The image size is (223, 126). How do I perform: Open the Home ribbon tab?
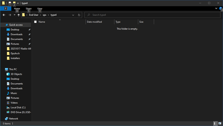pyautogui.click(x=17, y=8)
